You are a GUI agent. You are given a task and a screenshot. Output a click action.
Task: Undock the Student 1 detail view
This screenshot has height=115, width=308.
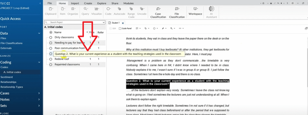[x=306, y=28]
